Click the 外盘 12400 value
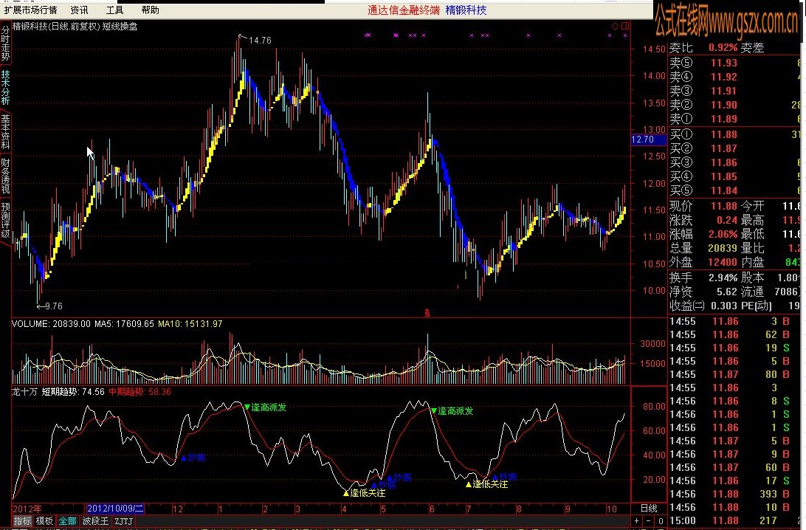806x530 pixels. tap(722, 262)
